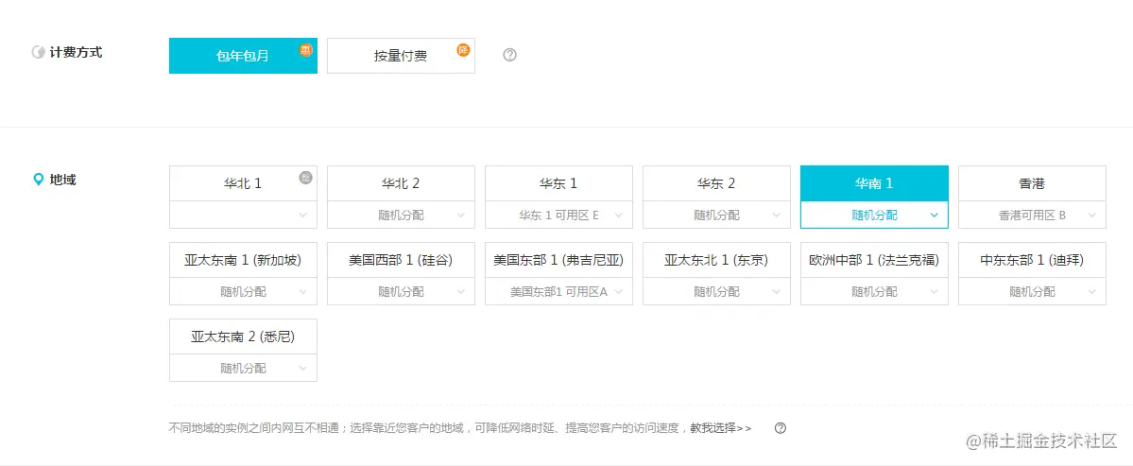
Task: Open zone dropdown under 亚太东南 1 (新加坡)
Action: (x=243, y=291)
